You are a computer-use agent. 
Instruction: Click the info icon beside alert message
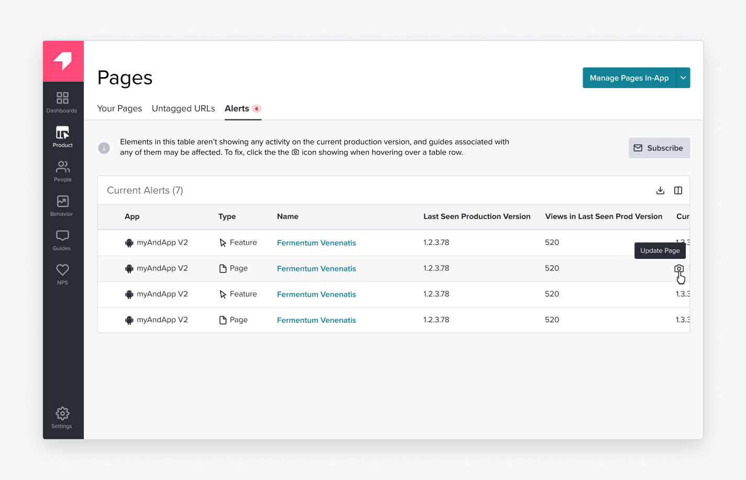[x=104, y=148]
